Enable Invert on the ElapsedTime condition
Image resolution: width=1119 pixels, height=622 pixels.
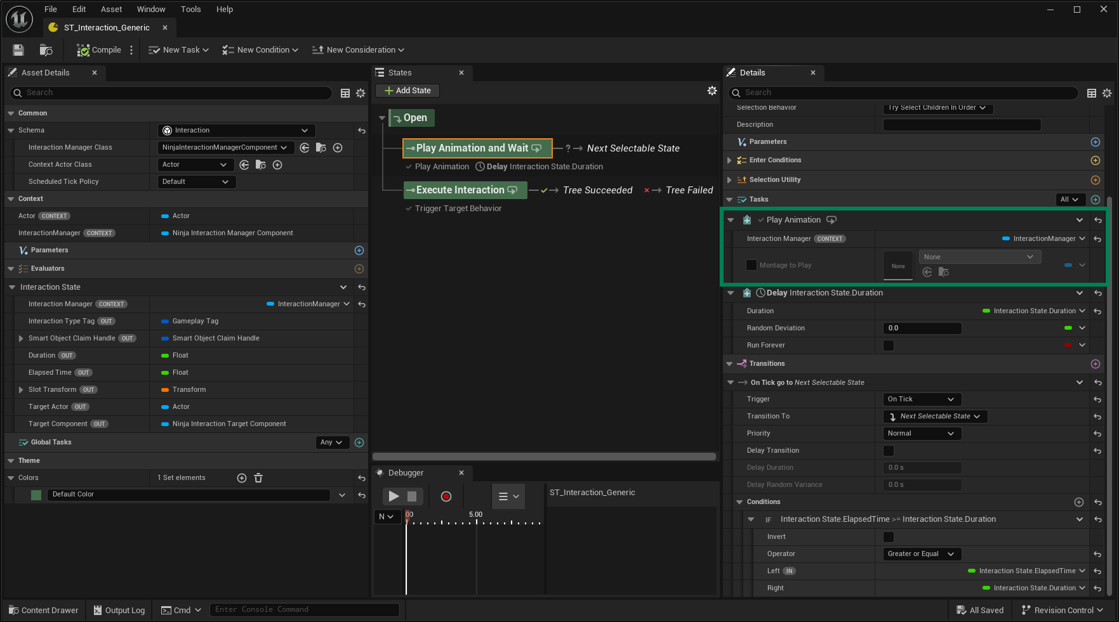click(888, 536)
